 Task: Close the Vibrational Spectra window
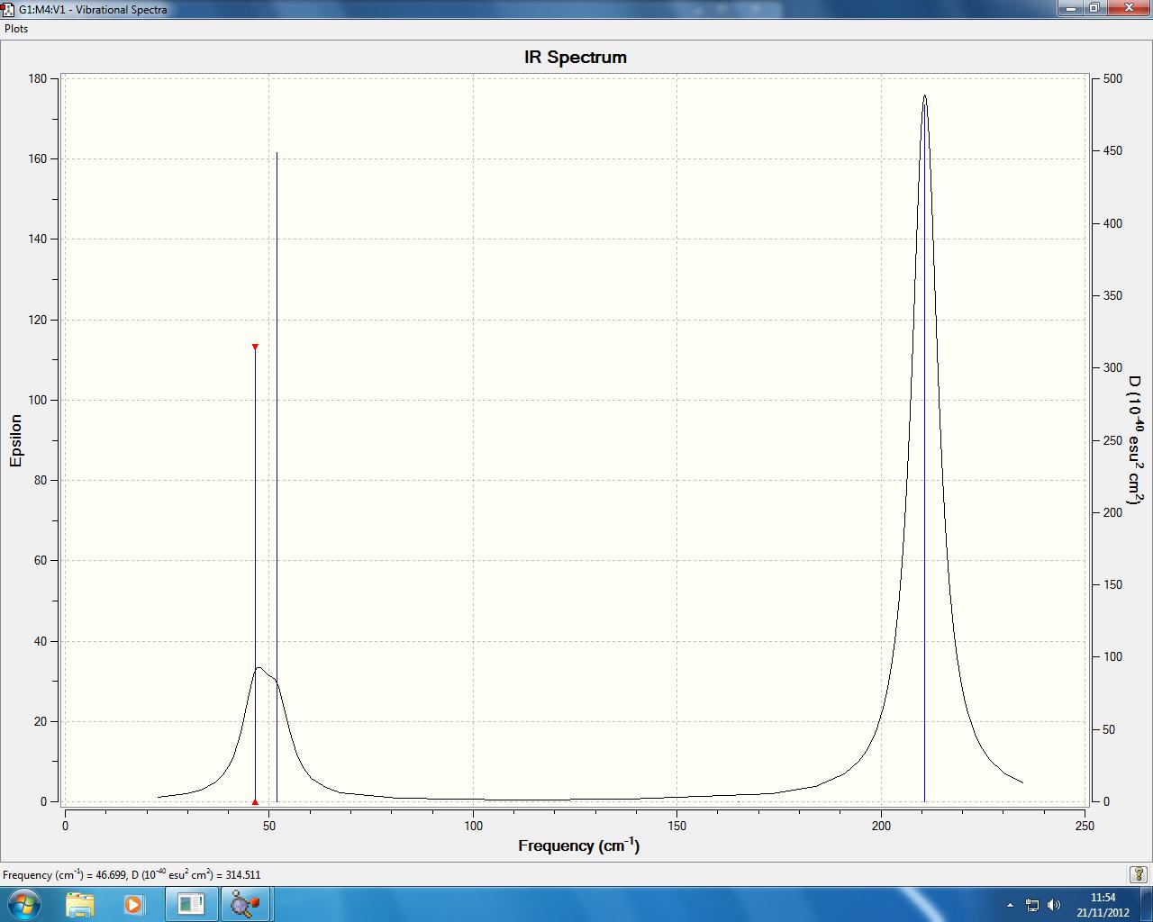pyautogui.click(x=1127, y=7)
